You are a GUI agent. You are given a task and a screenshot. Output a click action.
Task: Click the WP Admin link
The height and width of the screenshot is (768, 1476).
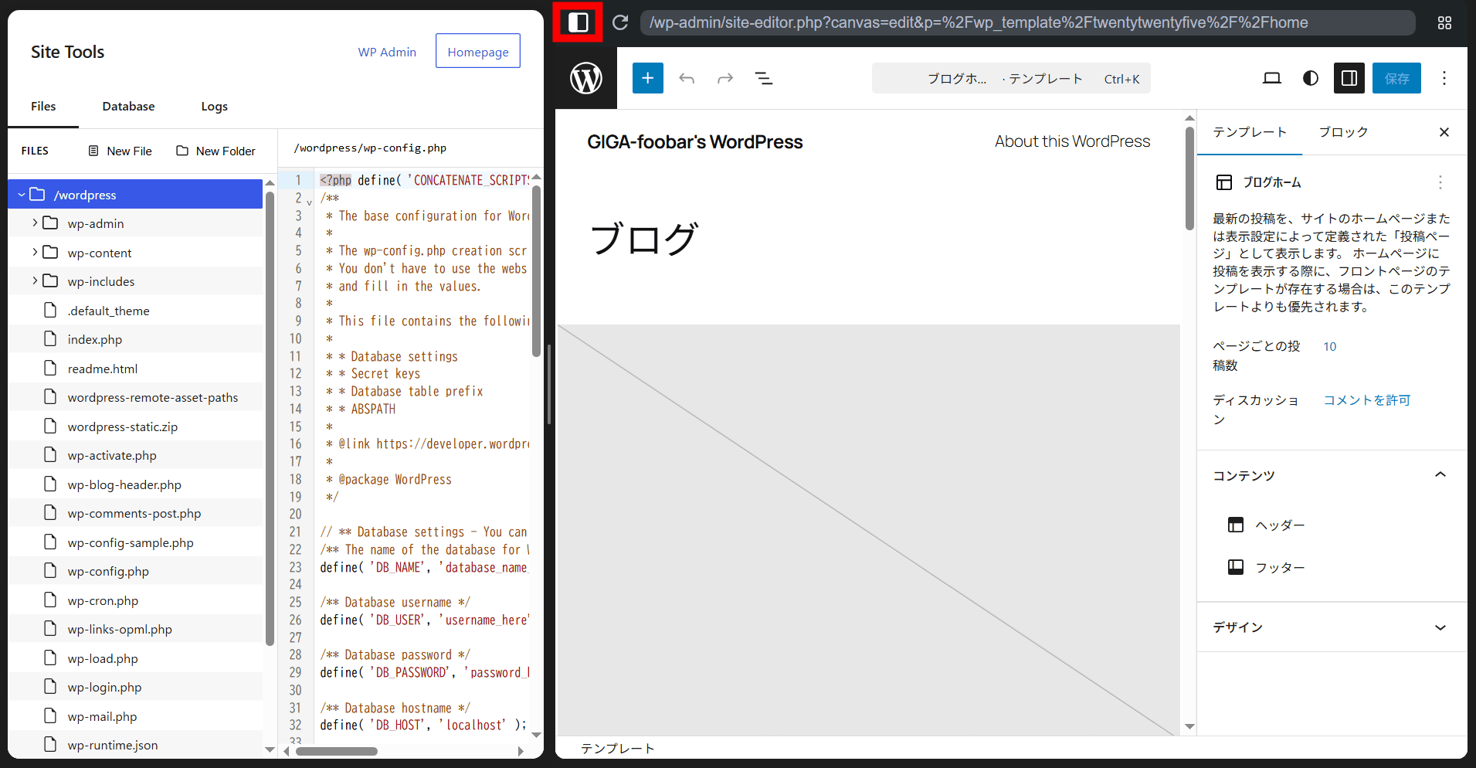tap(387, 52)
